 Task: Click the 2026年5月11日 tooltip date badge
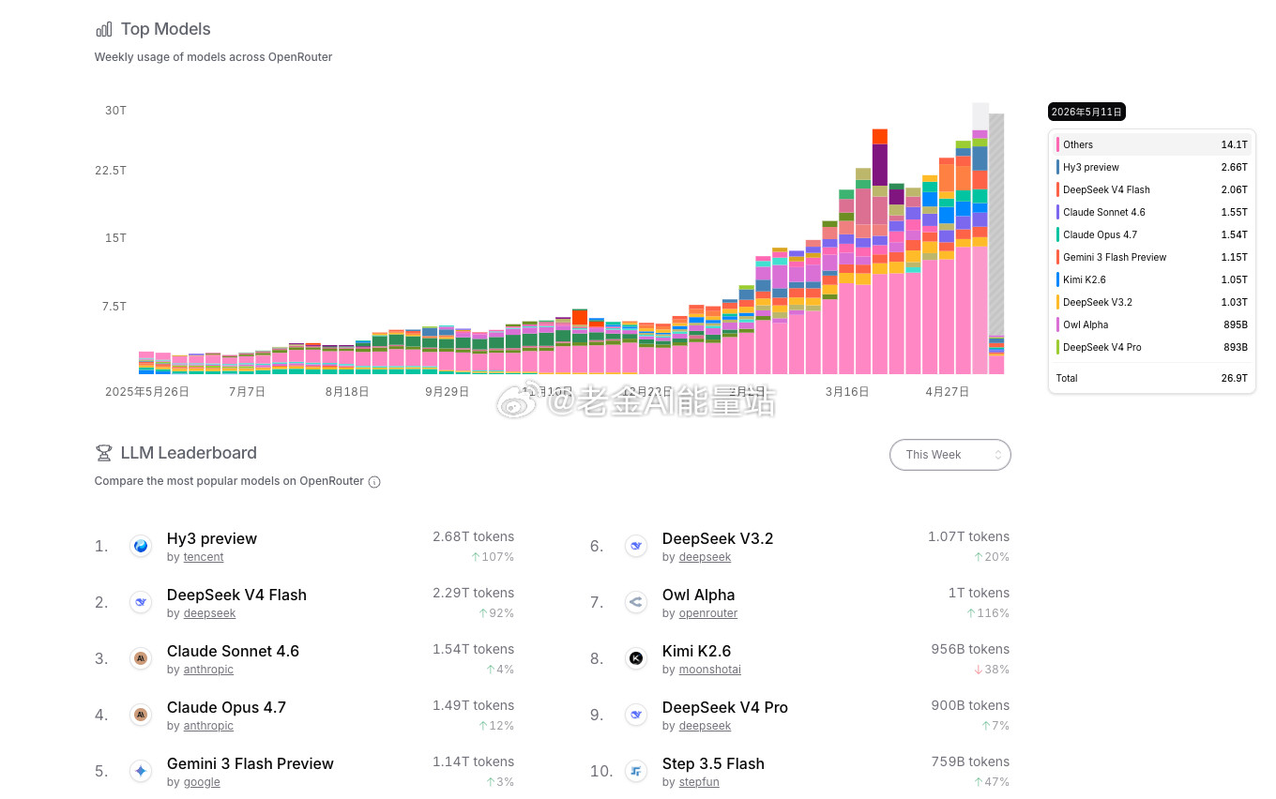[1086, 112]
